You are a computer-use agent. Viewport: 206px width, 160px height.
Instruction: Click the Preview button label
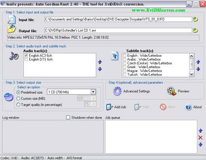(x=183, y=91)
